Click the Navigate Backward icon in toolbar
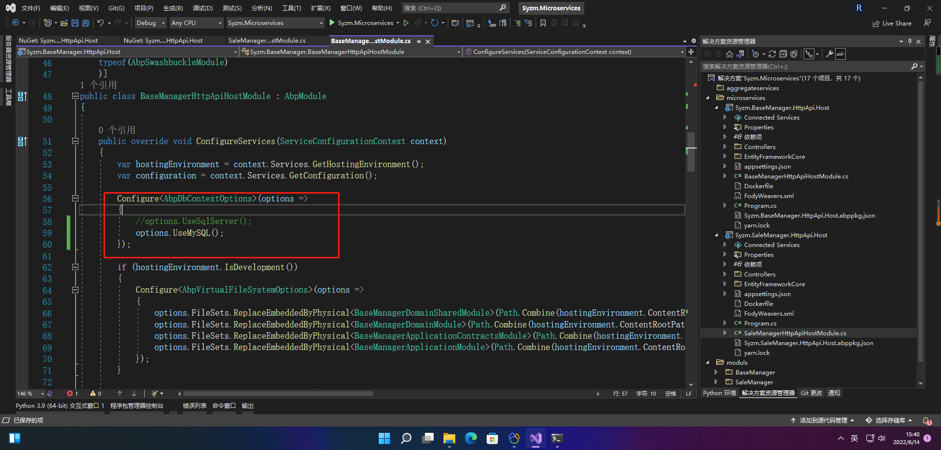The width and height of the screenshot is (941, 450). click(x=15, y=23)
